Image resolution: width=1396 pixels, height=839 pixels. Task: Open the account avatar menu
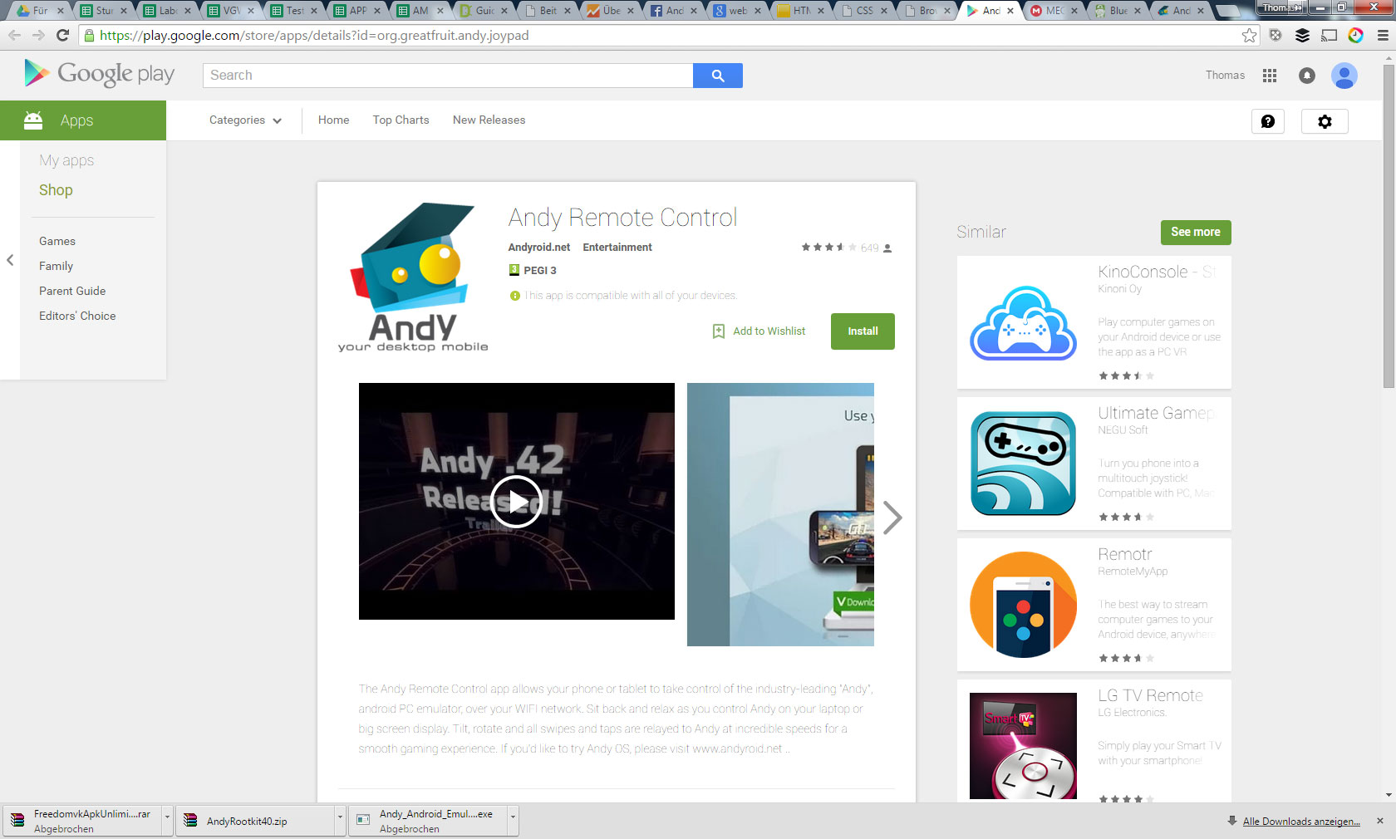[x=1344, y=76]
